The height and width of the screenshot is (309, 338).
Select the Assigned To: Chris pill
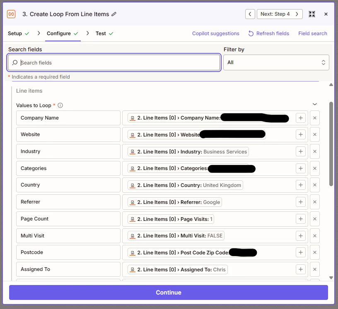178,270
